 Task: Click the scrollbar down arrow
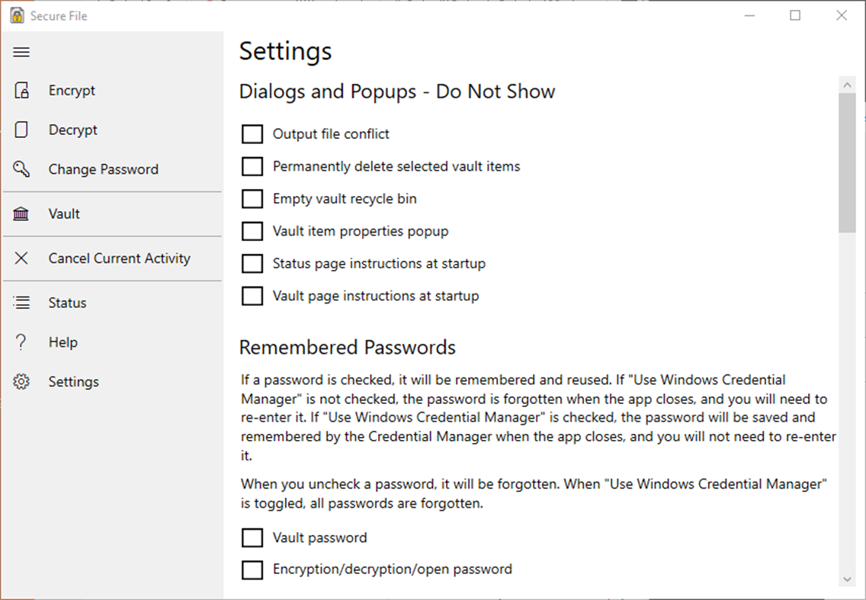(x=847, y=579)
